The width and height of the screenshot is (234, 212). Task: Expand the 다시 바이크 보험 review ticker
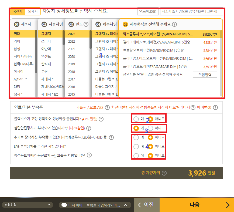(x=95, y=205)
